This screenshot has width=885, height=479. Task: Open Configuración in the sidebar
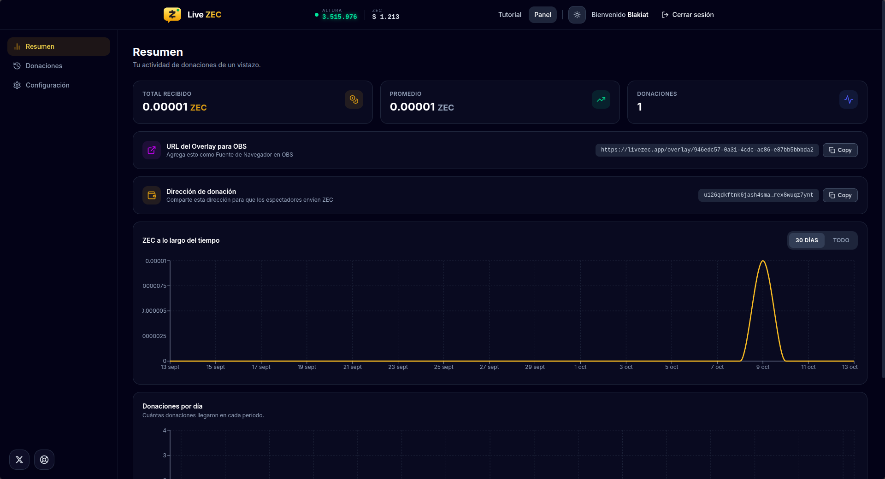(59, 85)
